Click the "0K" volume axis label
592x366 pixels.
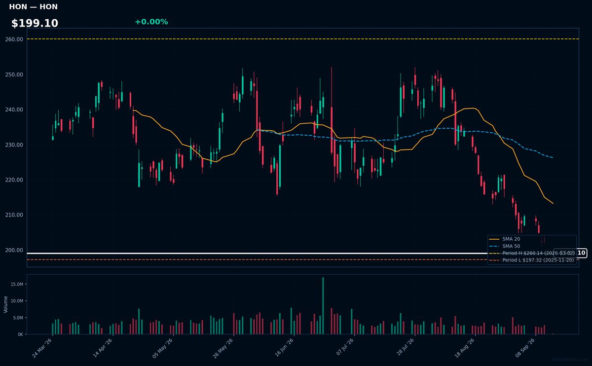point(20,334)
